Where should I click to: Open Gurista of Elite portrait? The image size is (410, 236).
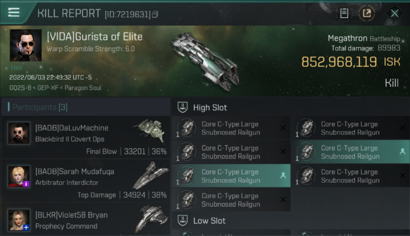pos(26,45)
